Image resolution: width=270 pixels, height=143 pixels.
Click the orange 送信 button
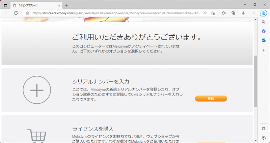coord(211,99)
